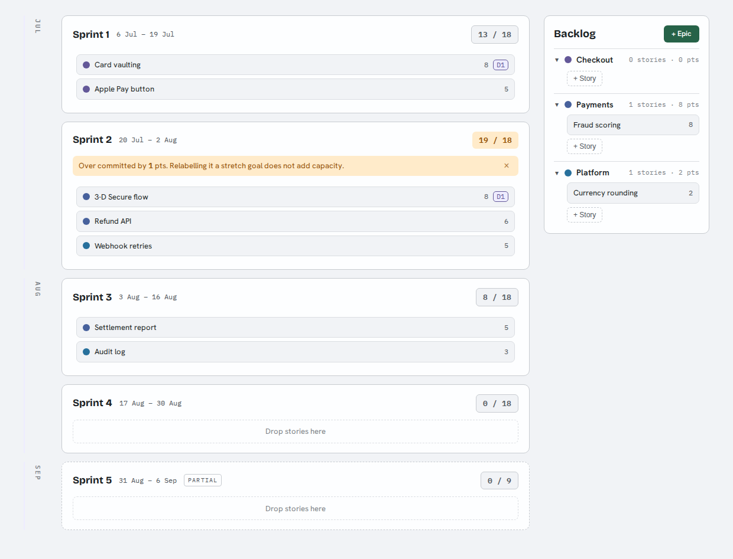Click the Checkout epic name
This screenshot has width=733, height=559.
595,60
